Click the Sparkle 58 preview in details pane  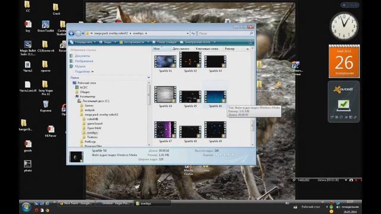pyautogui.click(x=76, y=157)
